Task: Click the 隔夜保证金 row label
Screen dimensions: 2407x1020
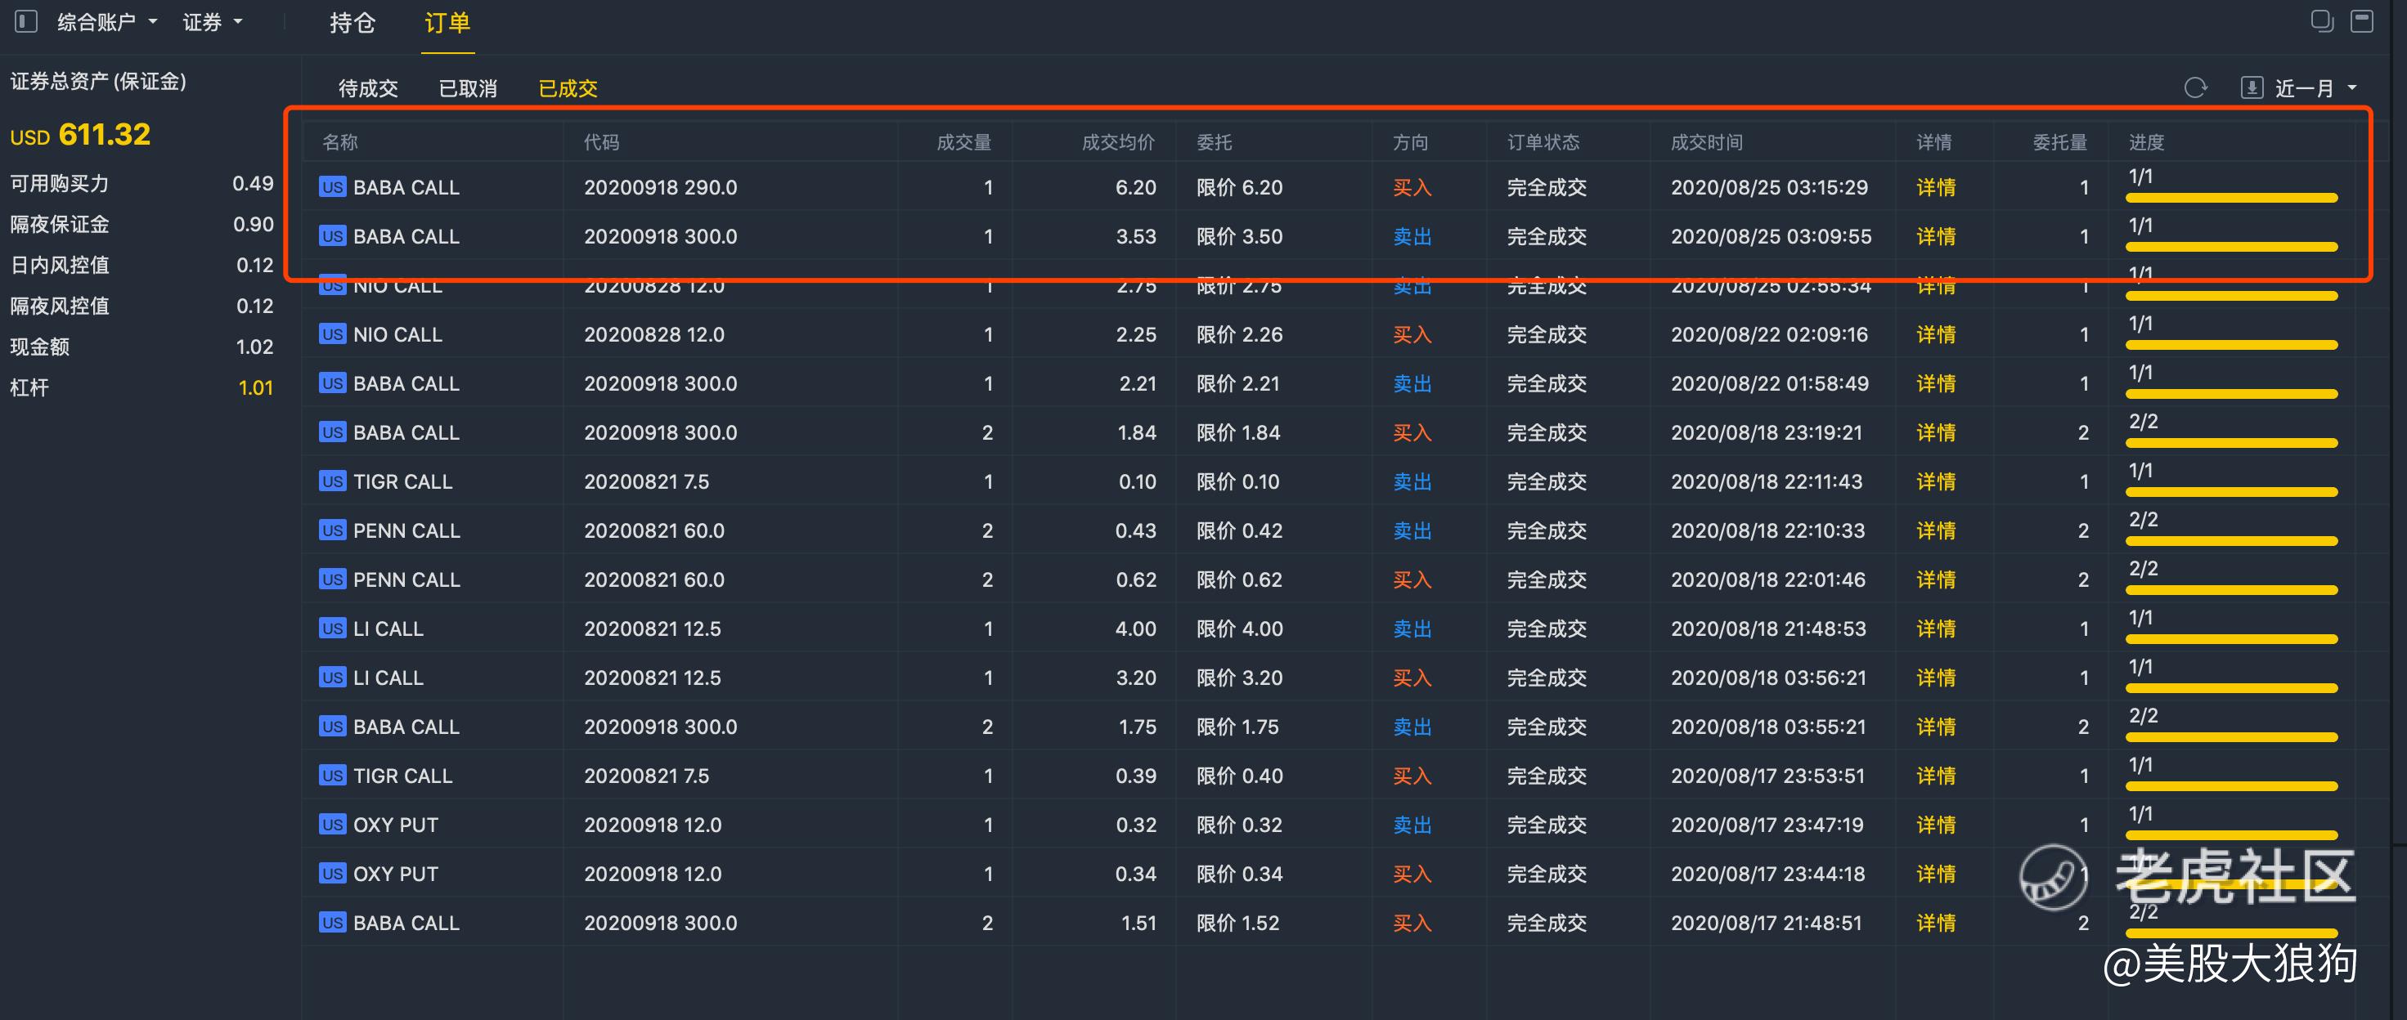Action: (60, 224)
